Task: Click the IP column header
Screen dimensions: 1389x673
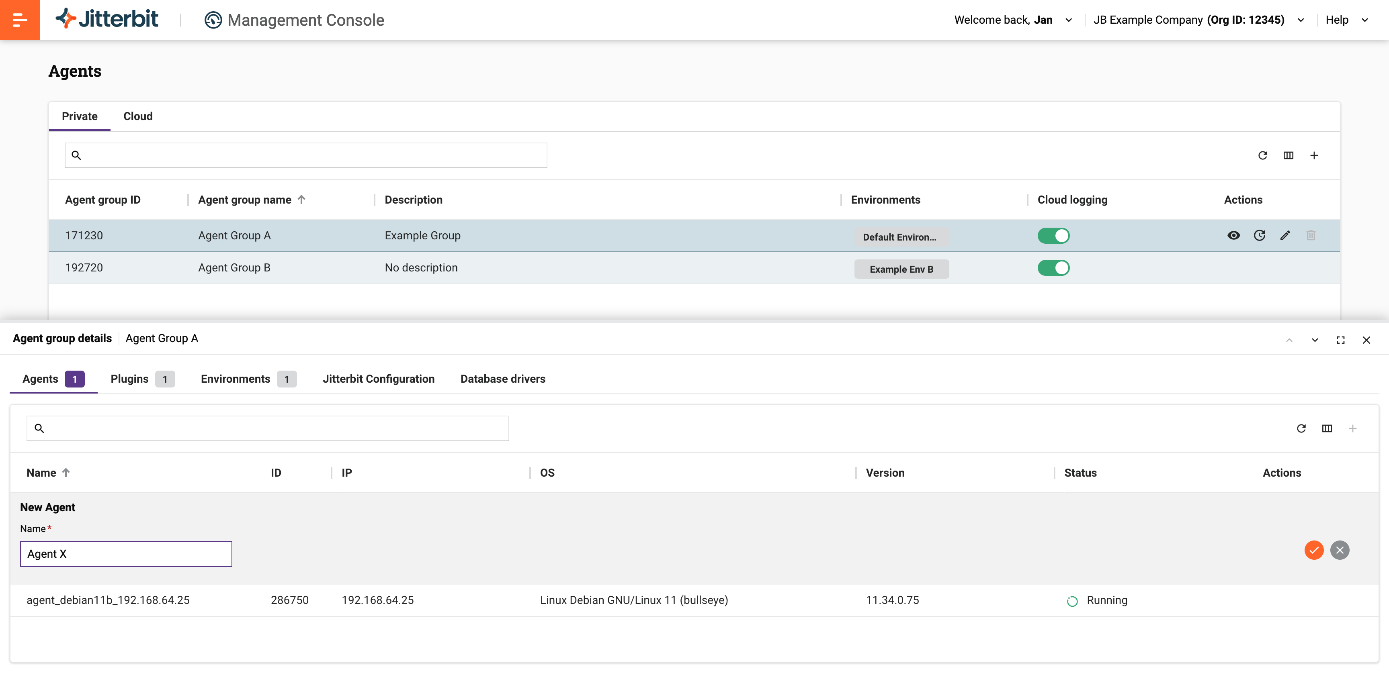Action: (x=347, y=473)
